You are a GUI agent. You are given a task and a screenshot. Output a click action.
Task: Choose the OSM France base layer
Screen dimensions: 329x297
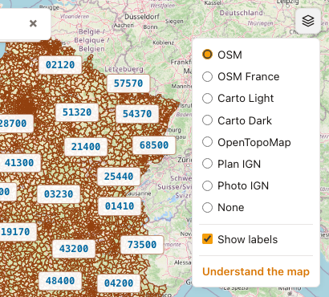pos(207,76)
